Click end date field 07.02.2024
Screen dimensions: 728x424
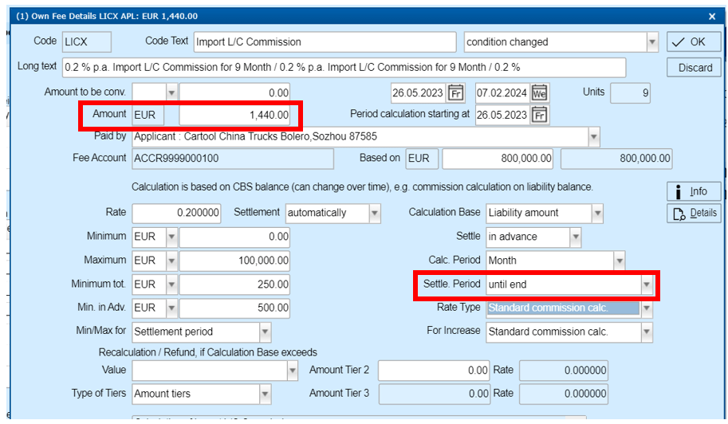(503, 92)
